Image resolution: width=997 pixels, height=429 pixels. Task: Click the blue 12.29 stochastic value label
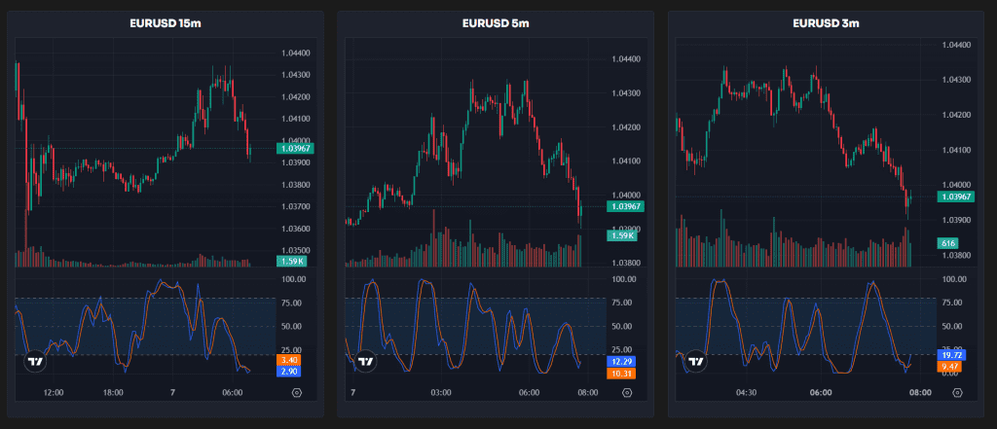click(621, 362)
